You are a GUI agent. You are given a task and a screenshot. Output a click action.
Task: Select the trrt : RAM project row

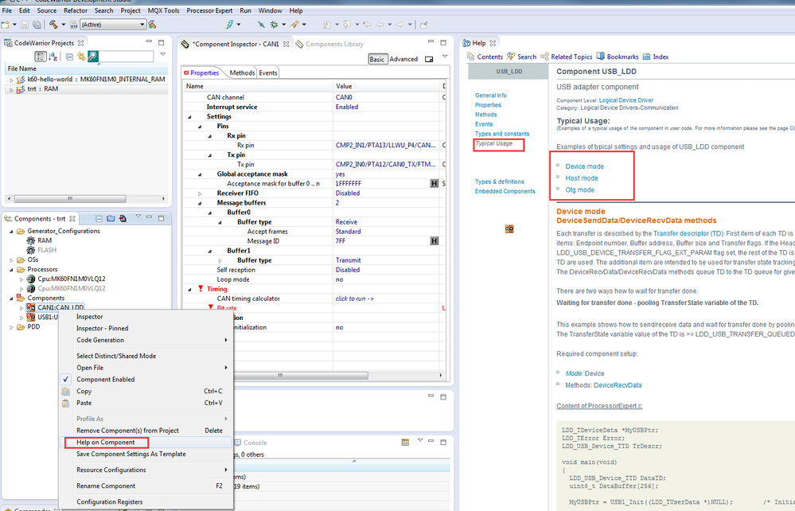(x=86, y=89)
